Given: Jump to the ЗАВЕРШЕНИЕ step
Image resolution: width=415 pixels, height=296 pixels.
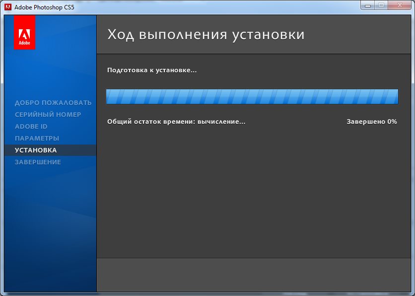Looking at the screenshot, I should click(x=38, y=162).
